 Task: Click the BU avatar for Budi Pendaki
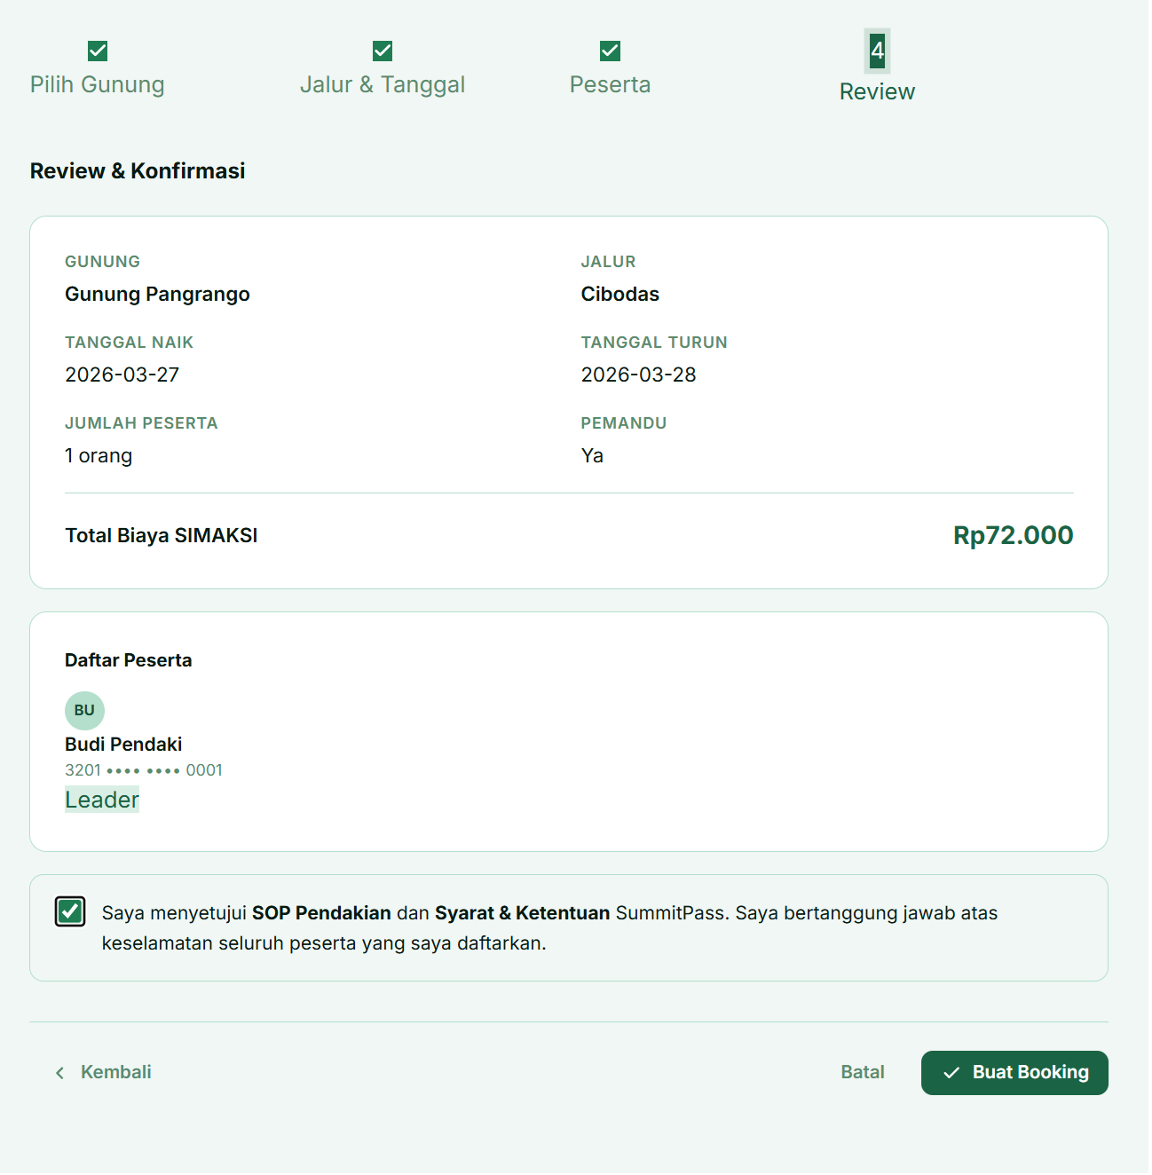83,710
